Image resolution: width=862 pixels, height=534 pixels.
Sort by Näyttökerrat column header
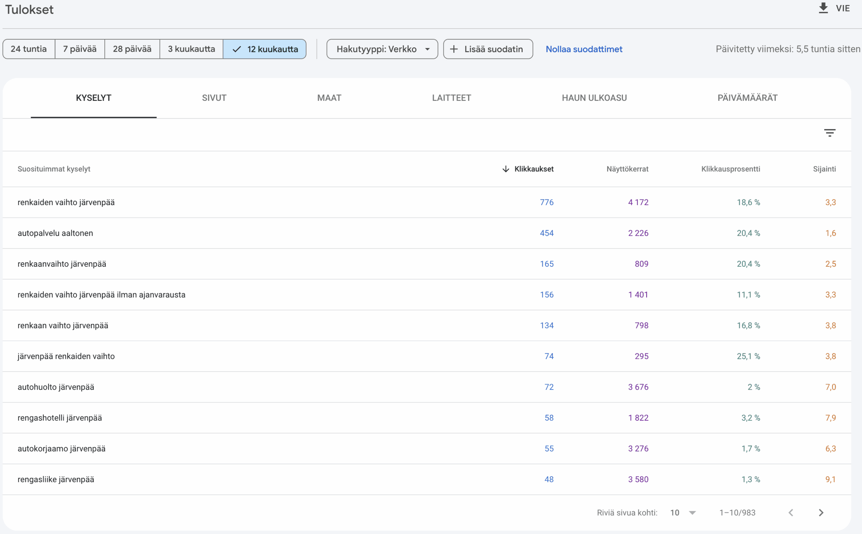tap(627, 169)
